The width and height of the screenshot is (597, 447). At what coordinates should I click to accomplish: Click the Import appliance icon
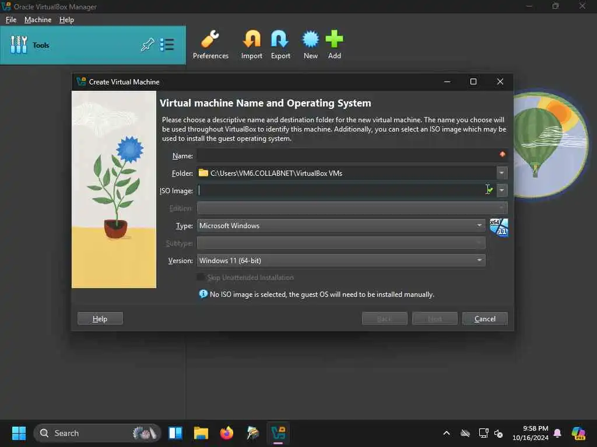point(252,44)
